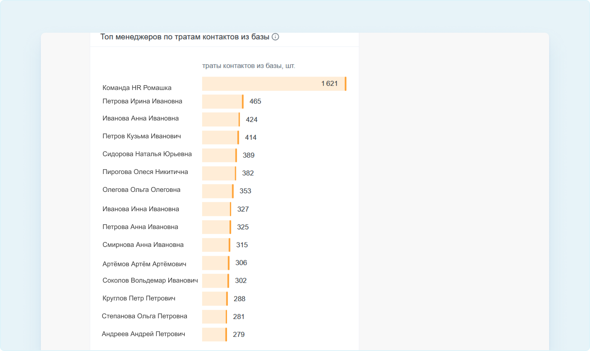Click the info icon beside the chart title
This screenshot has width=590, height=351.
click(x=275, y=37)
